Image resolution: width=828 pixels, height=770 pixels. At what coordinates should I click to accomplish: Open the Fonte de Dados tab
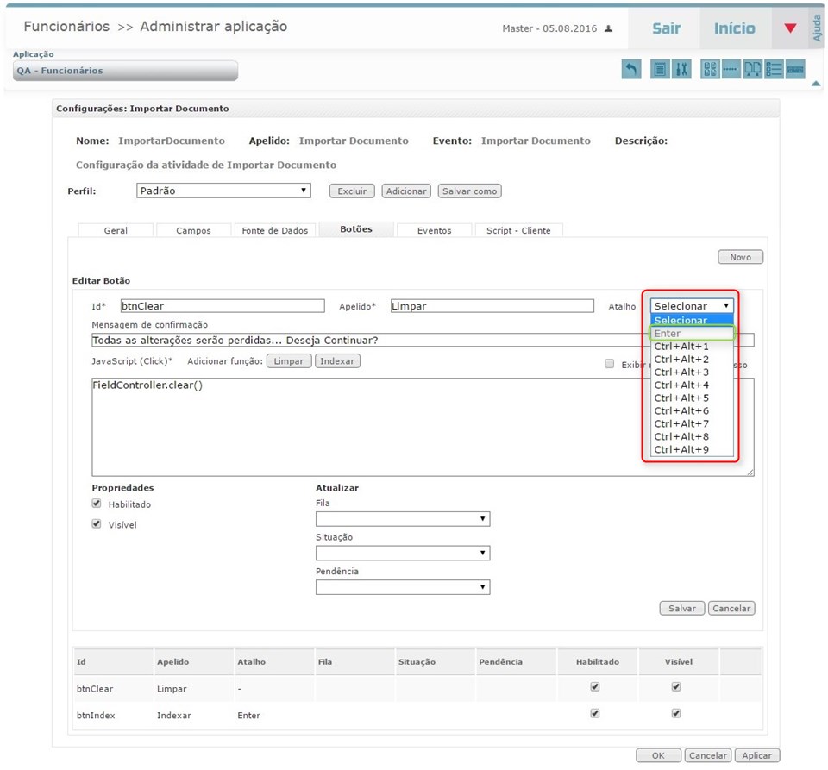pyautogui.click(x=274, y=230)
